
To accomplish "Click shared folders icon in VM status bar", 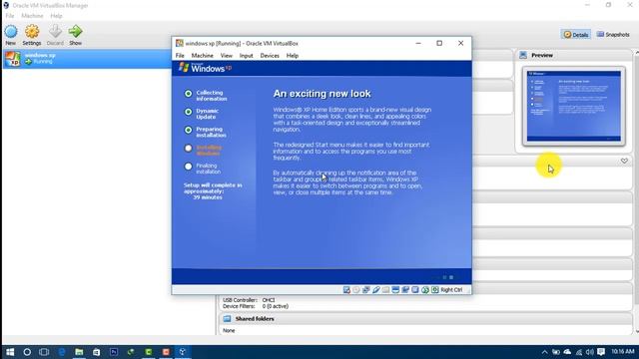I will click(x=385, y=290).
